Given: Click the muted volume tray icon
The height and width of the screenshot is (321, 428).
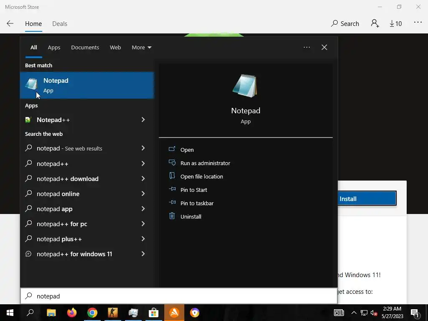Looking at the screenshot, I should click(374, 313).
